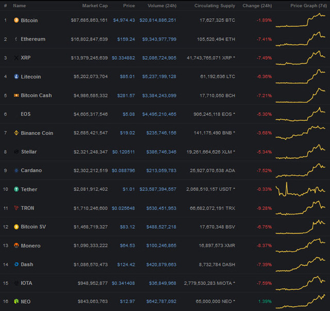Sort by Volume (24h) column header

point(162,6)
